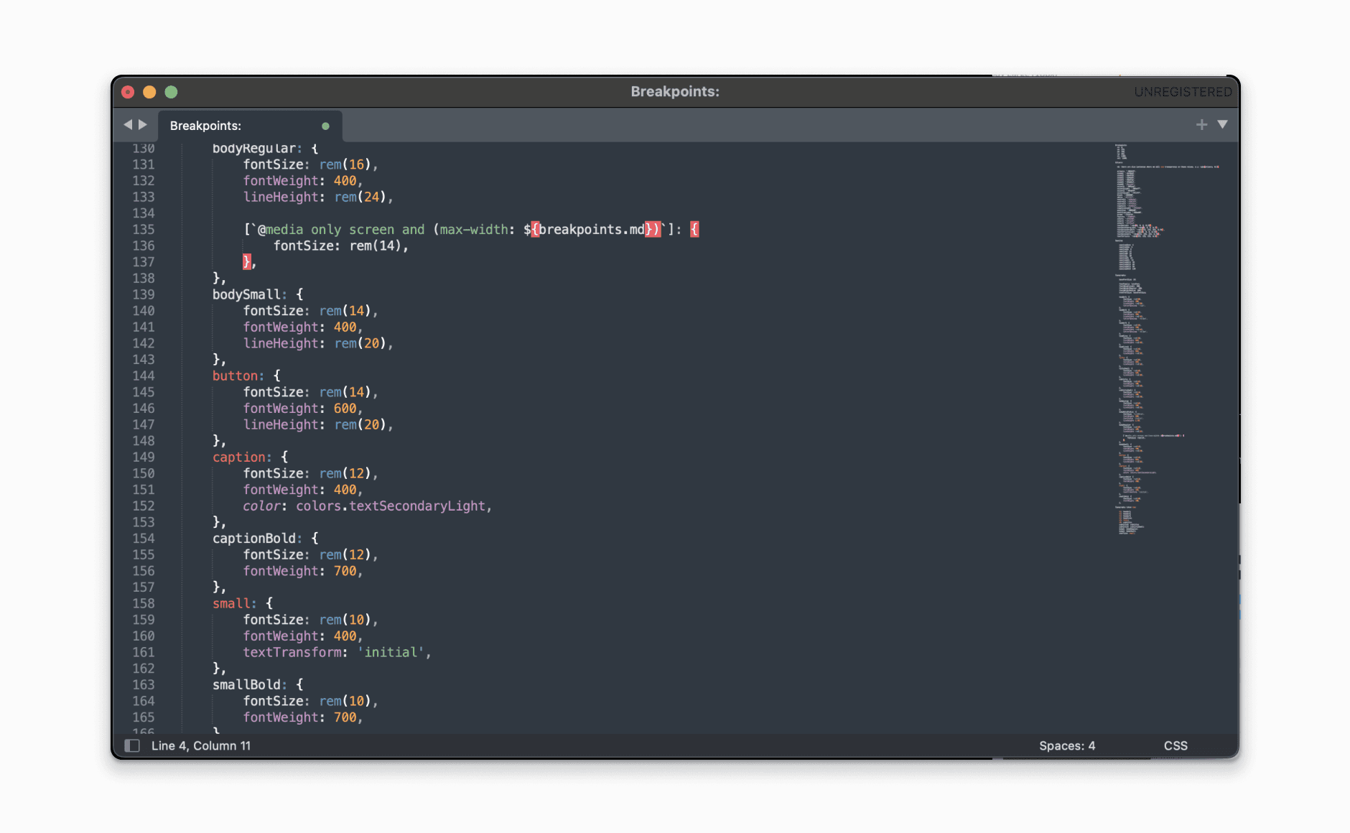The image size is (1350, 833).
Task: Click line number 158 in the gutter
Action: pos(144,603)
